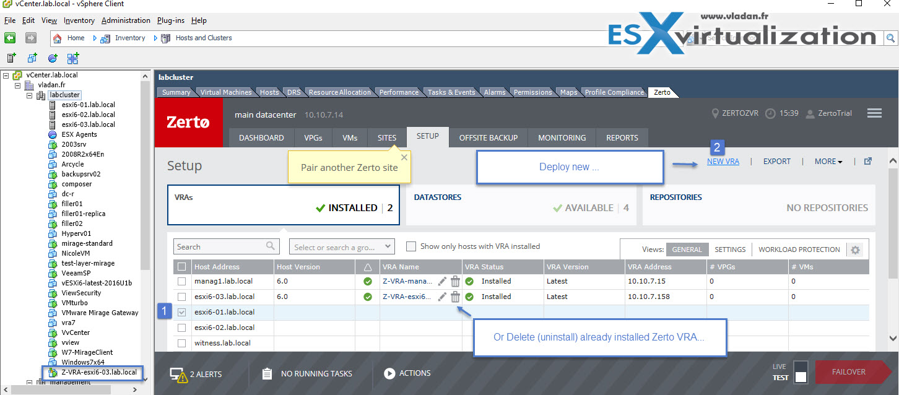Viewport: 899px width, 395px height.
Task: Open the Inventory menu
Action: [x=79, y=20]
